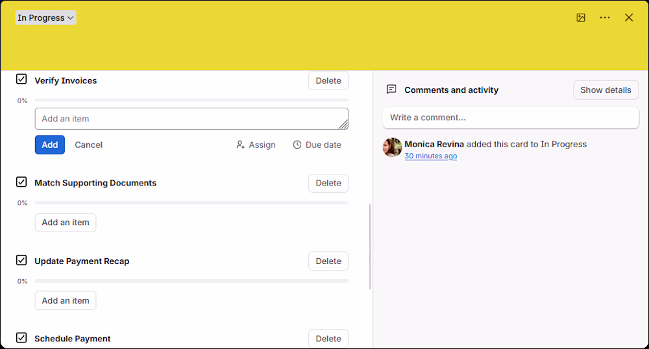Click the Assign member icon
The height and width of the screenshot is (349, 649).
tap(240, 145)
